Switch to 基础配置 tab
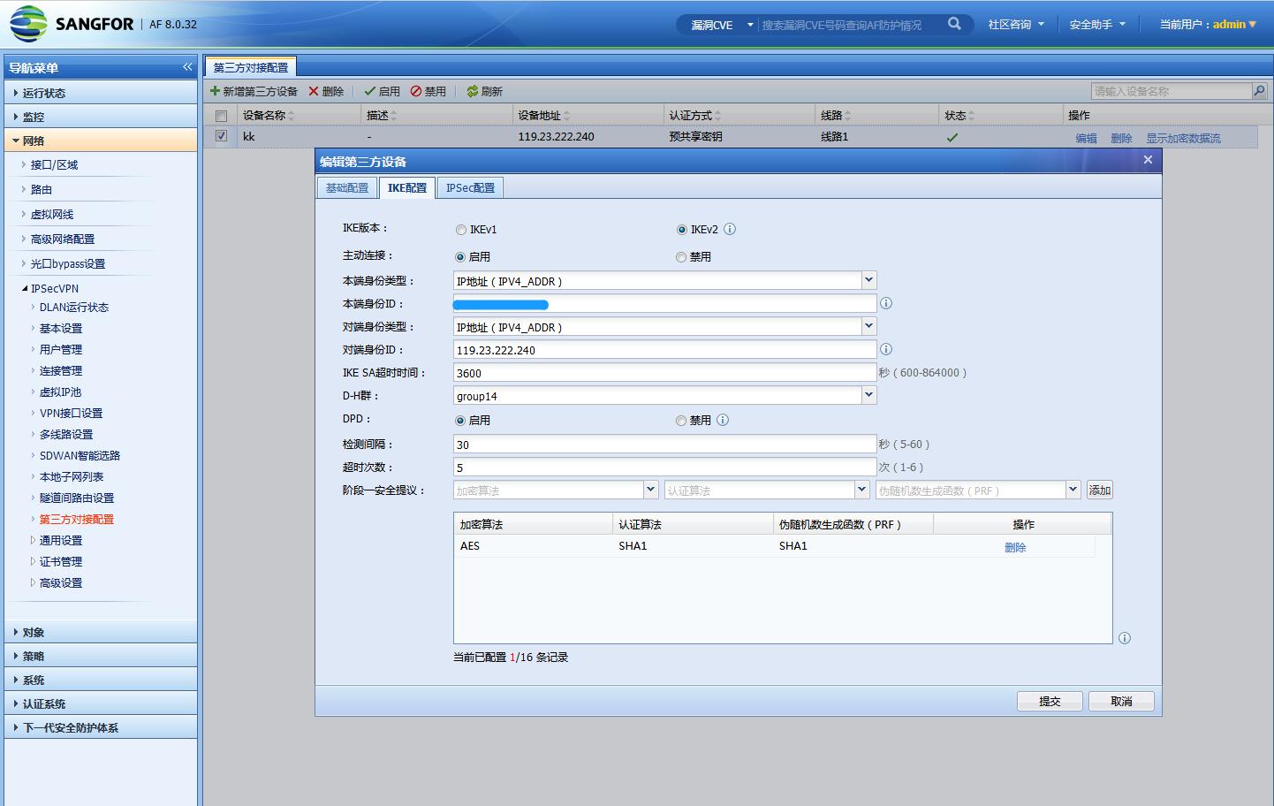 [347, 187]
